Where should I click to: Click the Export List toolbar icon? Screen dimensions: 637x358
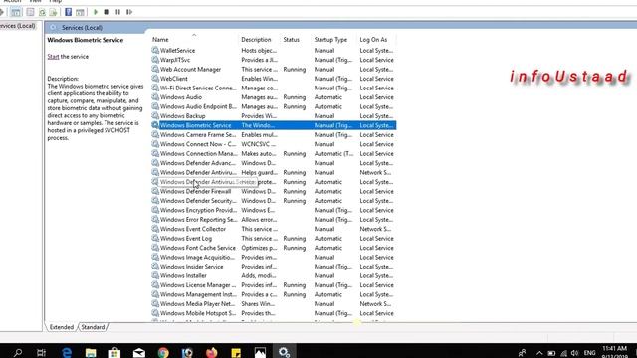(53, 12)
